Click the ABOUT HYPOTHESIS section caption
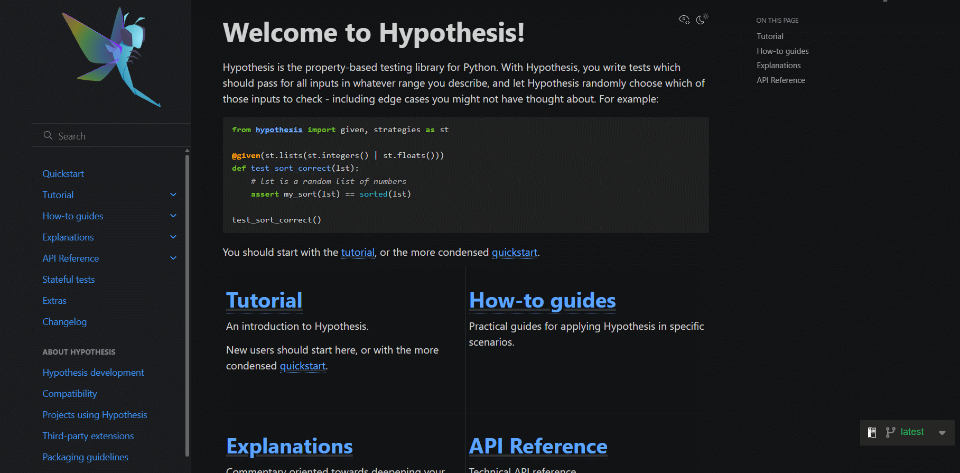Screen dimensions: 960x473 [x=79, y=352]
